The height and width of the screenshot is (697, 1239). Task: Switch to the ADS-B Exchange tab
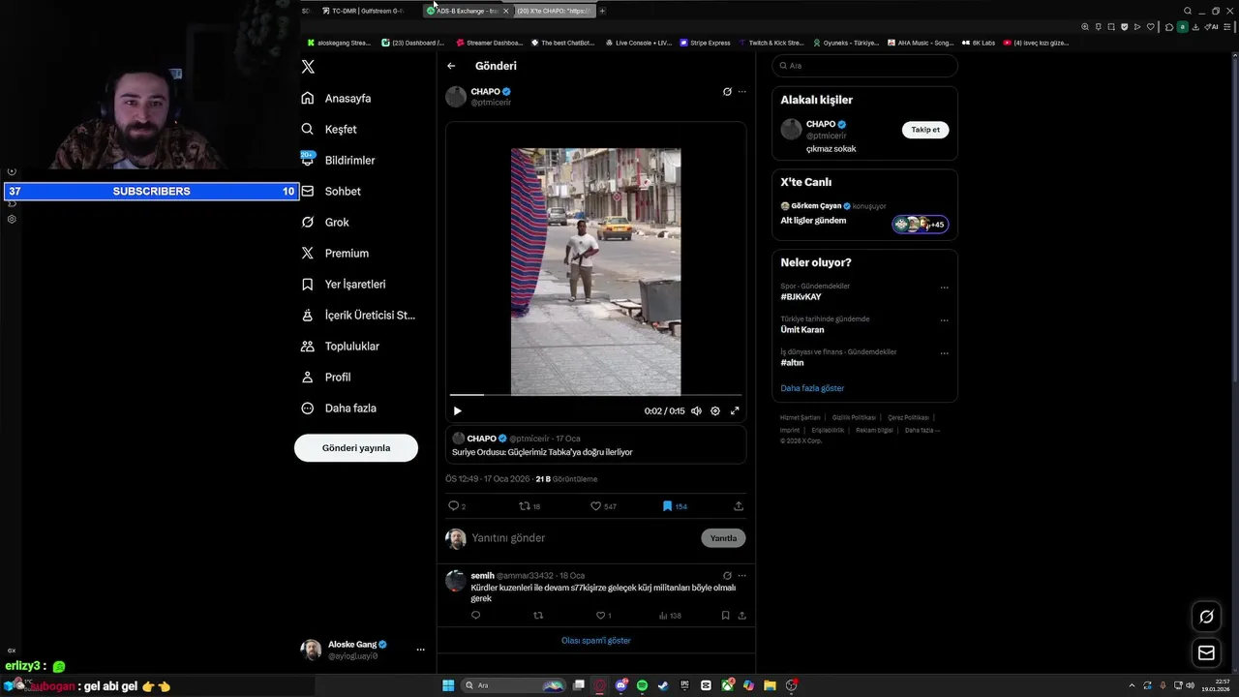(468, 11)
